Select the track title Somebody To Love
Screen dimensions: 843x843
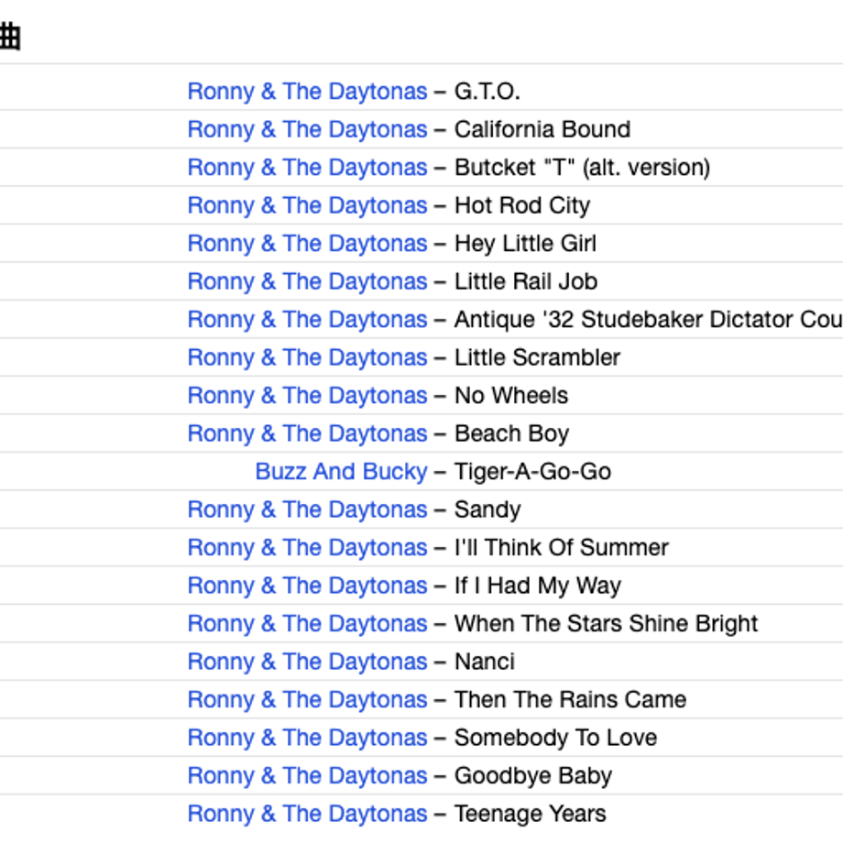coord(555,739)
